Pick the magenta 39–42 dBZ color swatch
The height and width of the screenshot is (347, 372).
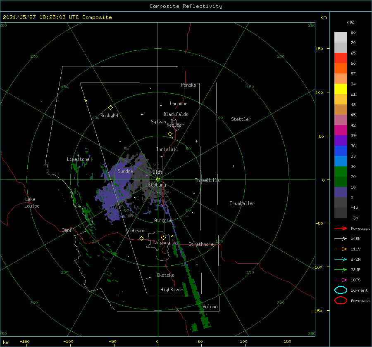coord(341,130)
